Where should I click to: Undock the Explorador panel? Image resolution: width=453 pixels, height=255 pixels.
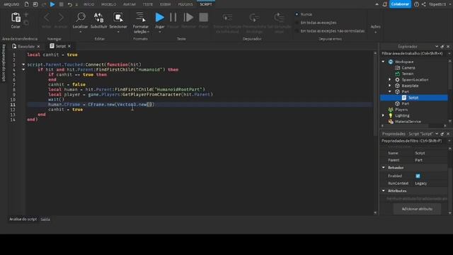(x=442, y=47)
